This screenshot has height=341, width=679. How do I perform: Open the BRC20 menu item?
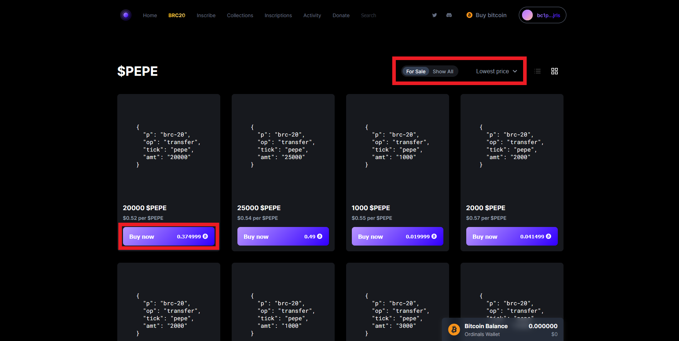(x=177, y=15)
